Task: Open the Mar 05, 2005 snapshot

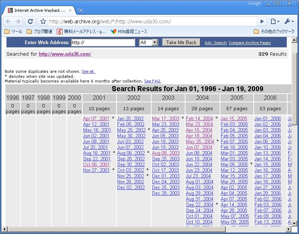Action: tap(234, 164)
